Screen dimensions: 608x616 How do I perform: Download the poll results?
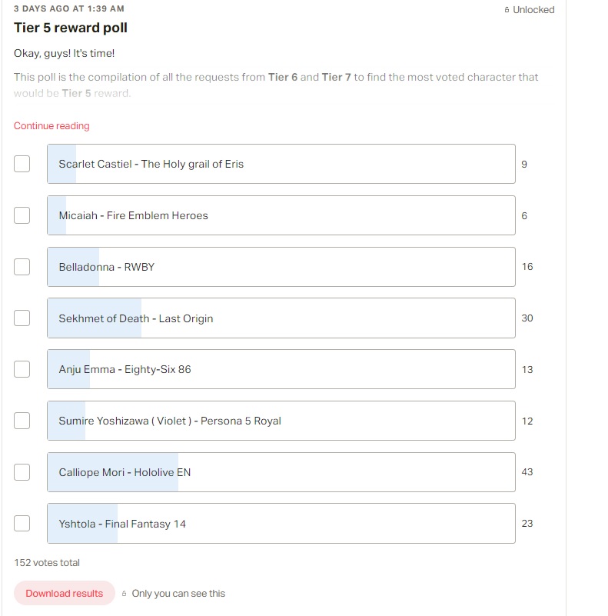(65, 593)
